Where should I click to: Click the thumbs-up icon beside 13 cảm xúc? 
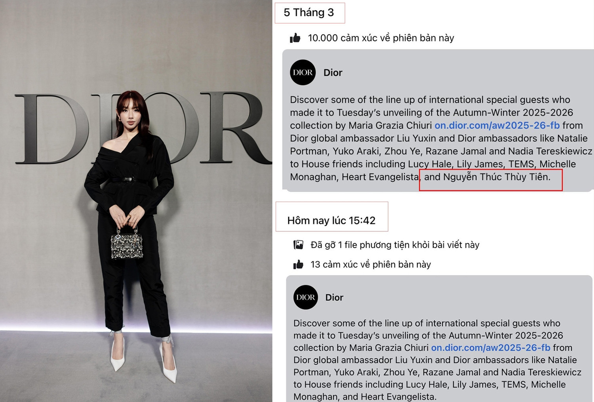(x=298, y=264)
